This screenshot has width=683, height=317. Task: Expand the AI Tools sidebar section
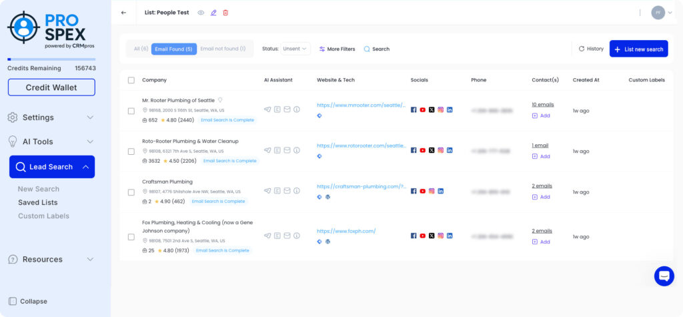coord(51,141)
